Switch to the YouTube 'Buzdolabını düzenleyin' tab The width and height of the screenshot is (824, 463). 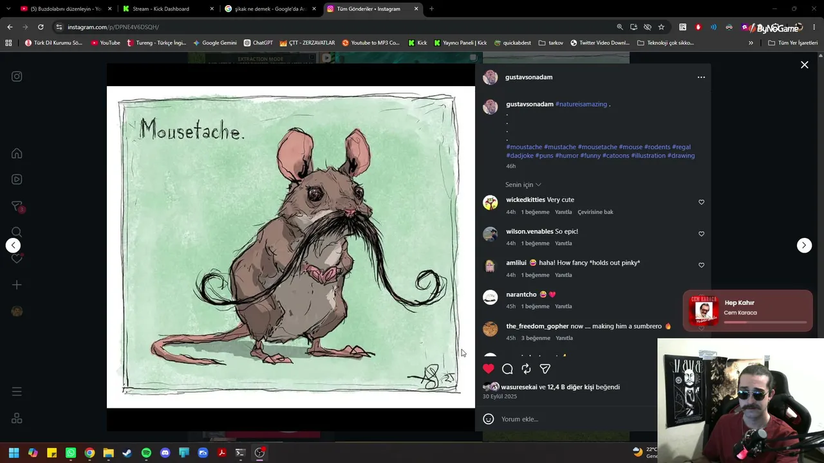[66, 9]
